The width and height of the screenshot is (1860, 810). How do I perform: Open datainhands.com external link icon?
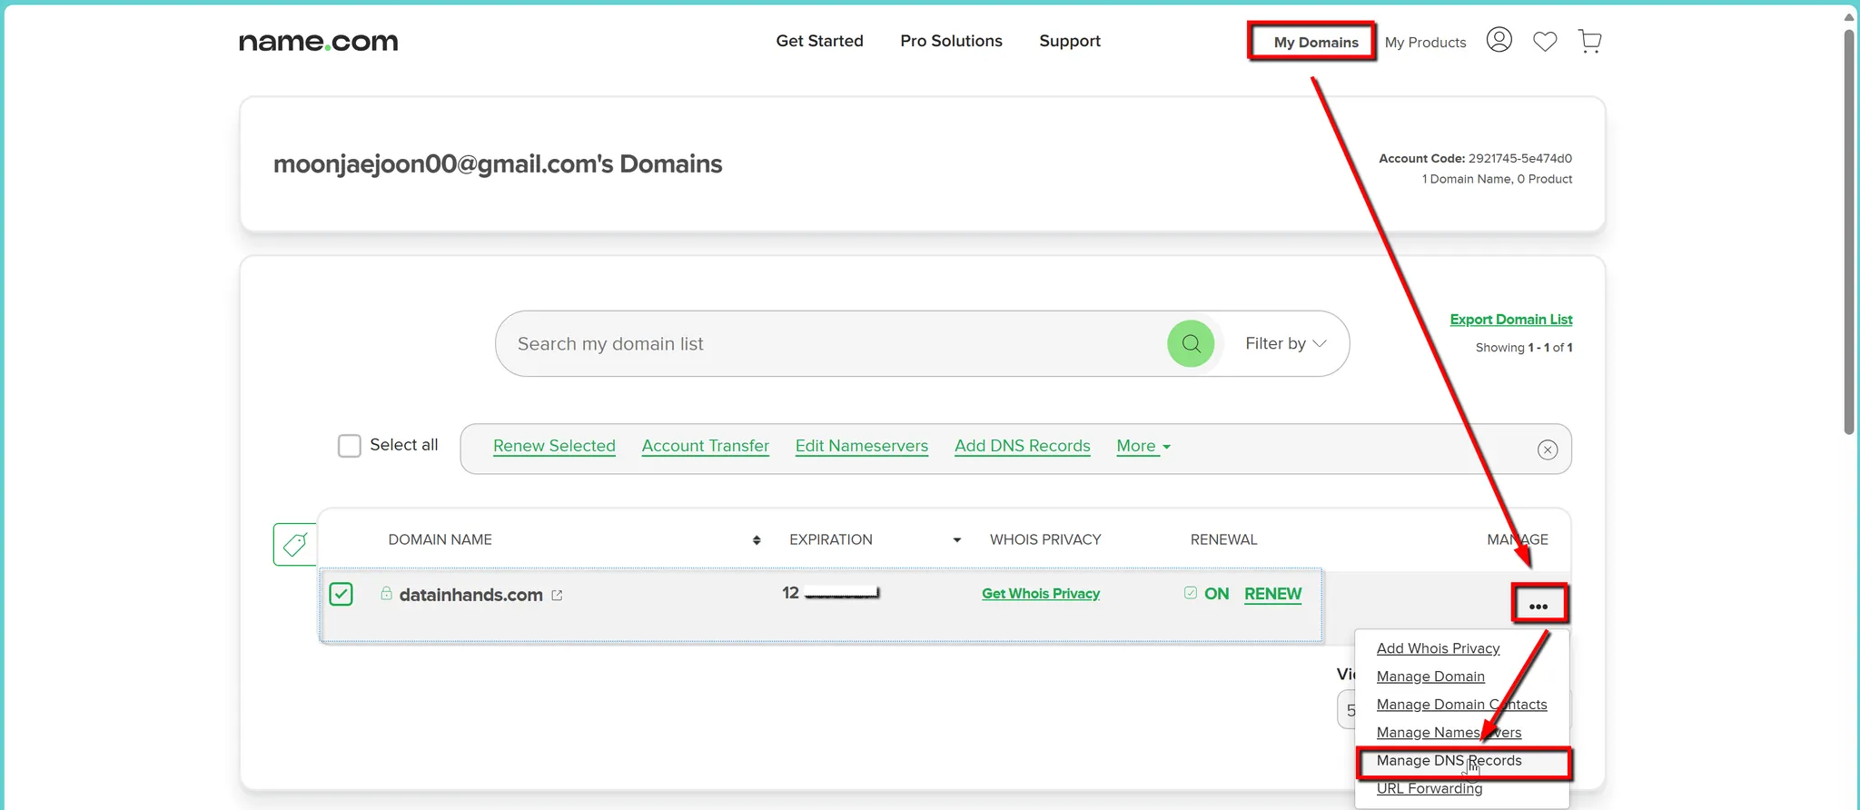pos(557,595)
